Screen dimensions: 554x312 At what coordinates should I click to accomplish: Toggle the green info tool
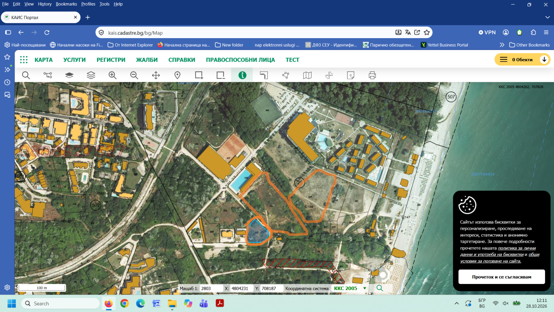point(242,75)
